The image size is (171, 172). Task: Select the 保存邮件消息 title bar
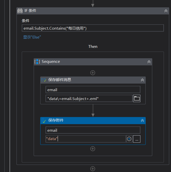93,80
